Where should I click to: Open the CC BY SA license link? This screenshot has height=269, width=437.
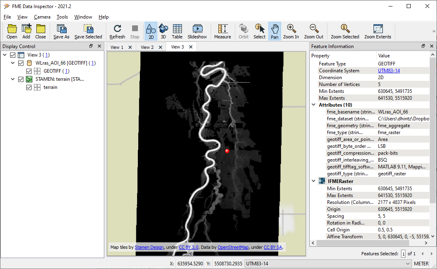(273, 247)
